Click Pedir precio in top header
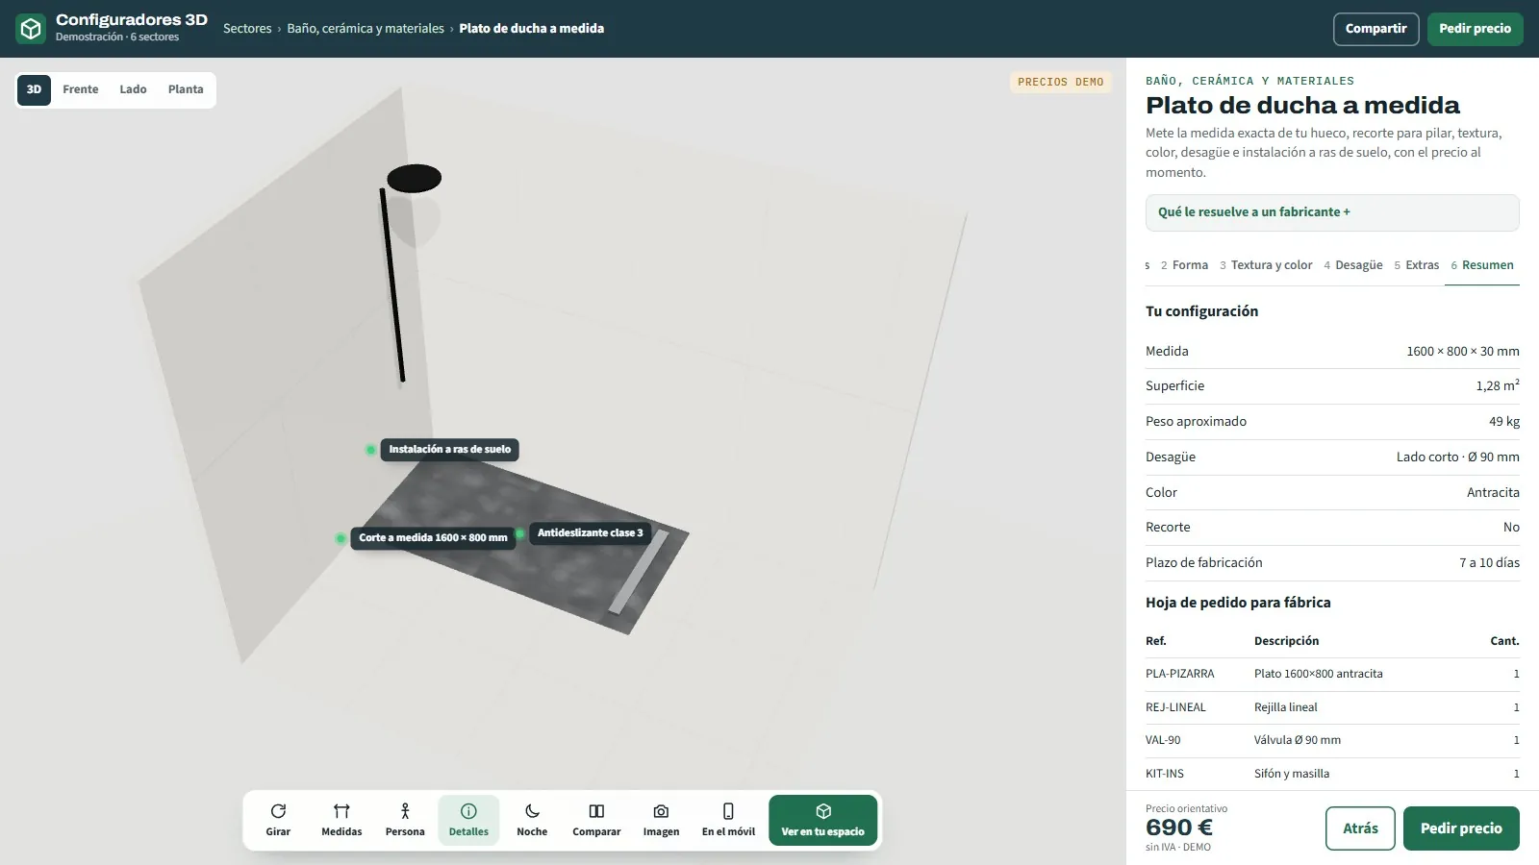Viewport: 1539px width, 865px height. click(x=1475, y=29)
